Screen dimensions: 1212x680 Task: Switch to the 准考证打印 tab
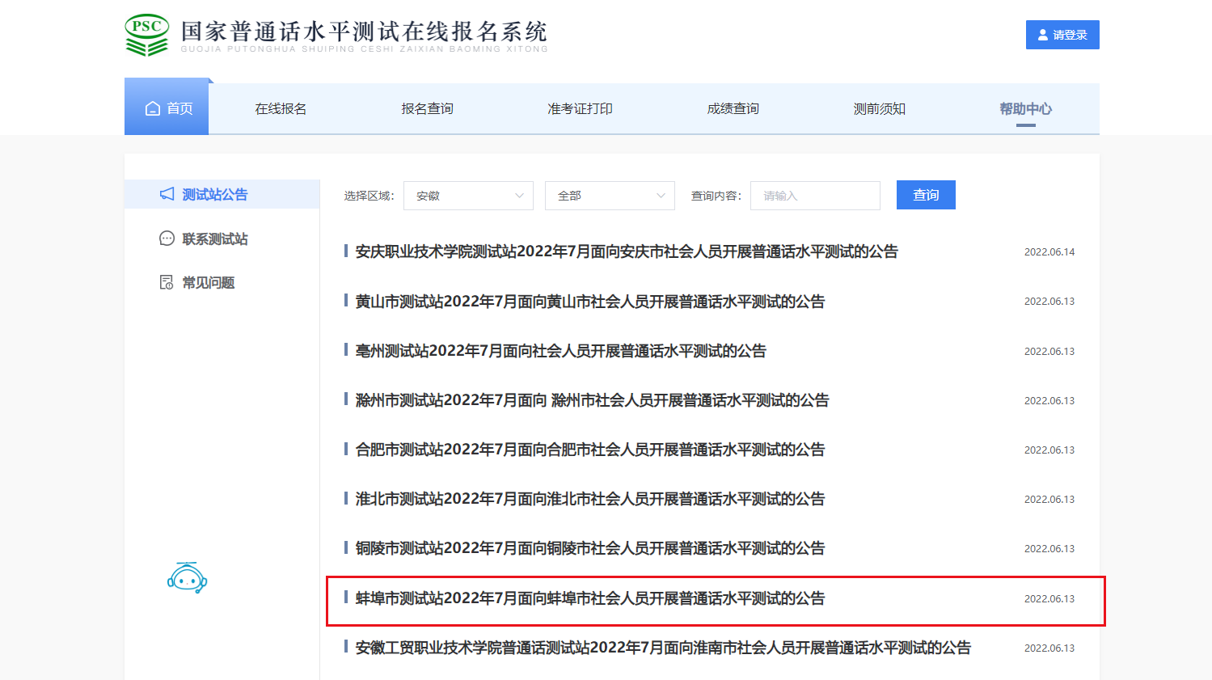tap(580, 108)
